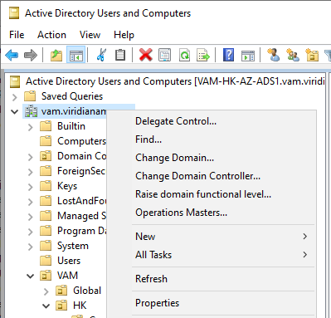
Task: Expand the Global organizational unit
Action: click(x=46, y=291)
